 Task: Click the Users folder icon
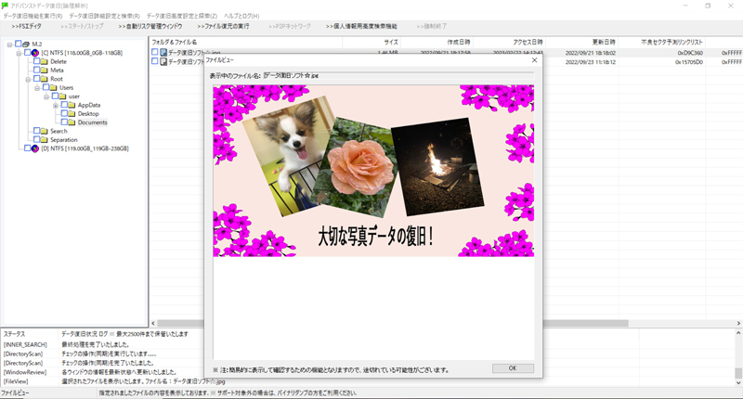coord(53,87)
